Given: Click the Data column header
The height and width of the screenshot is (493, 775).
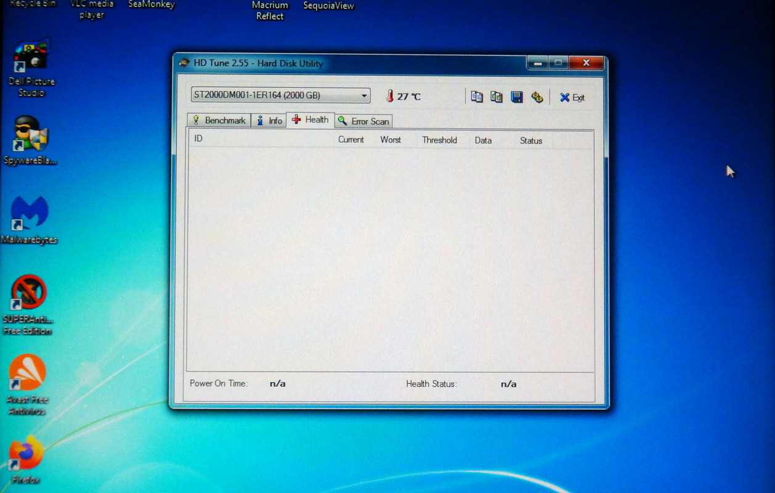Looking at the screenshot, I should [x=483, y=141].
